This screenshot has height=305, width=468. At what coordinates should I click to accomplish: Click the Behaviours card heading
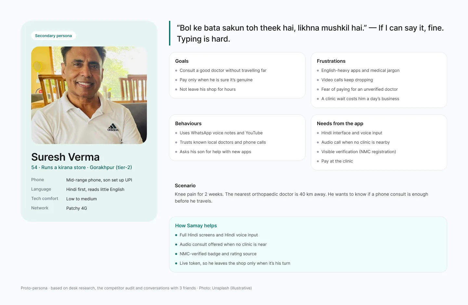tap(188, 124)
